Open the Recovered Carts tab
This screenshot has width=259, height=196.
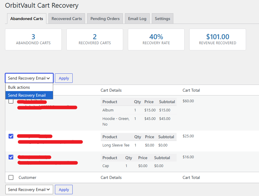[66, 19]
